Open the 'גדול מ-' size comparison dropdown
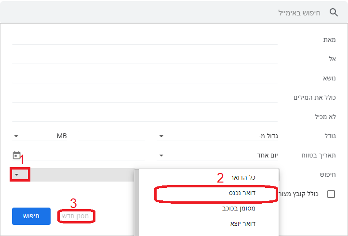348x236 pixels. click(217, 136)
